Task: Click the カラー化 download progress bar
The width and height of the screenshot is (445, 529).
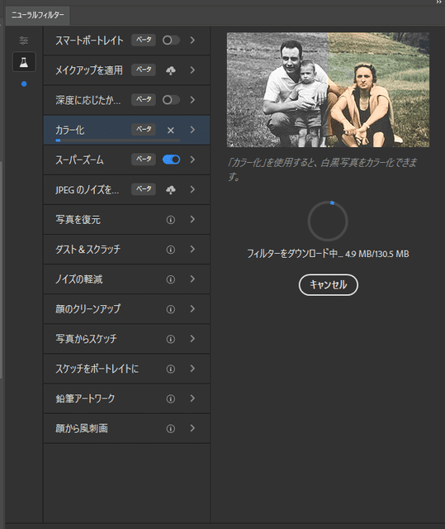Action: [x=118, y=141]
